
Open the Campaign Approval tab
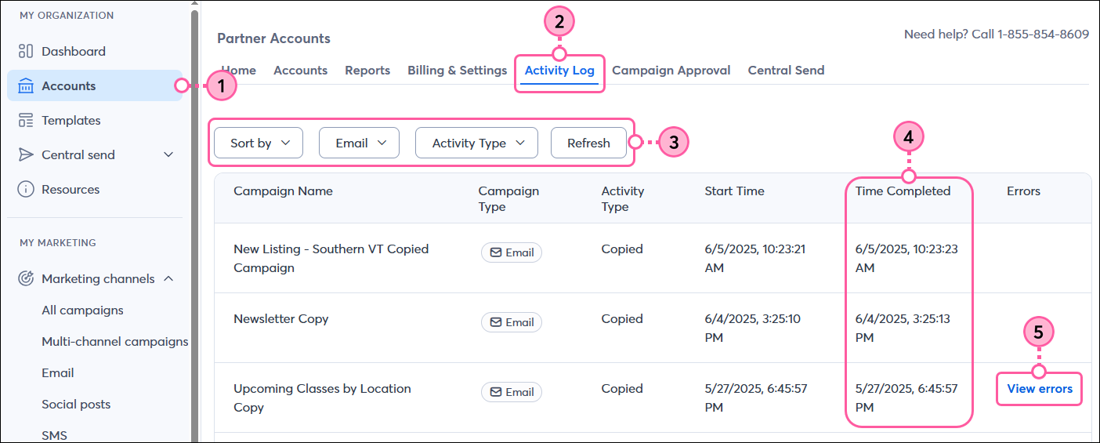671,70
